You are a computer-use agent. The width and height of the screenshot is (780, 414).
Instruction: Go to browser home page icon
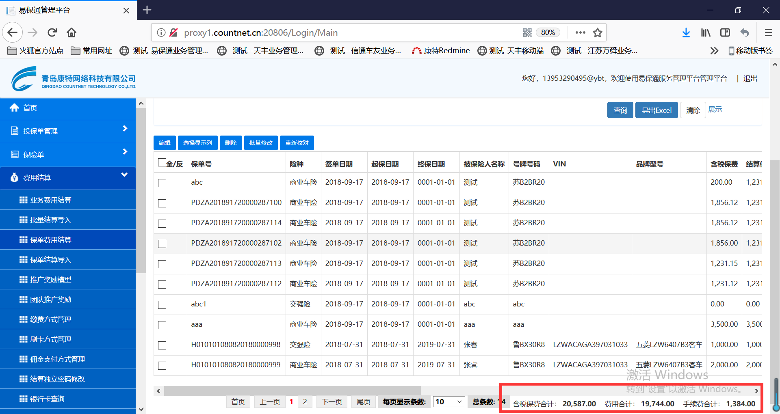71,32
